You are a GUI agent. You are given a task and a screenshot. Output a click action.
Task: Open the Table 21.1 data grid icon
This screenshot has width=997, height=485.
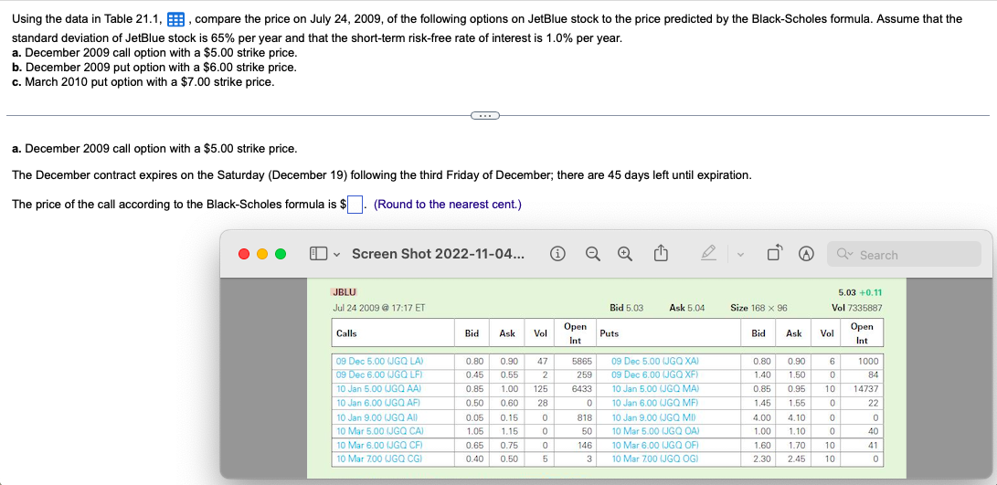click(x=176, y=20)
